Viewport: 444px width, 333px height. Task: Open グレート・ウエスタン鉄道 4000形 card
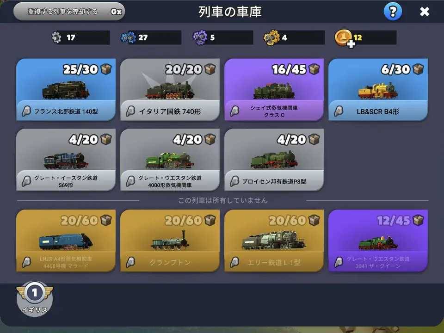coord(170,160)
